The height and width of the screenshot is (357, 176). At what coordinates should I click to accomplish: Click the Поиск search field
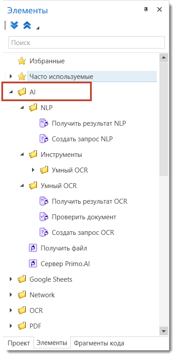(x=86, y=42)
